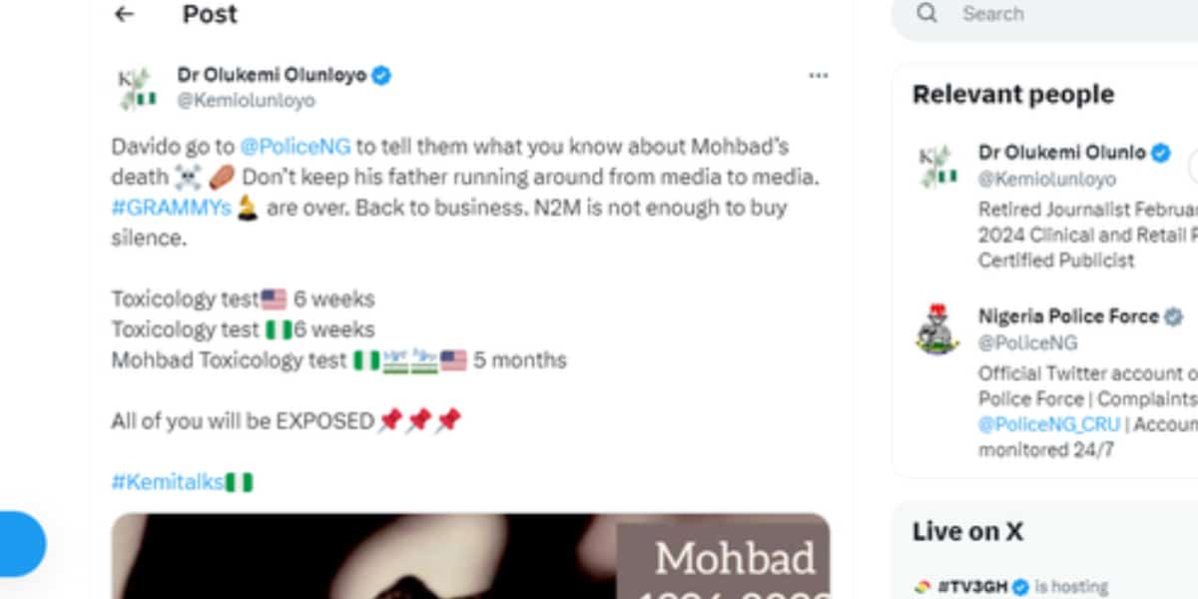Click the blue post button at left edge
1198x599 pixels.
[20, 544]
